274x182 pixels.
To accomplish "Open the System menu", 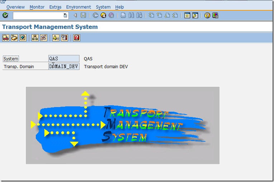I will 103,7.
